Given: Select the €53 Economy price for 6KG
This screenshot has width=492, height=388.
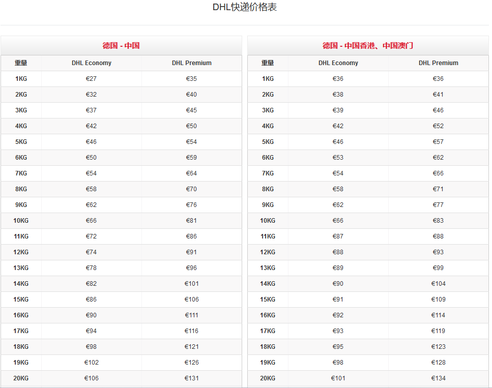Looking at the screenshot, I should (x=338, y=158).
